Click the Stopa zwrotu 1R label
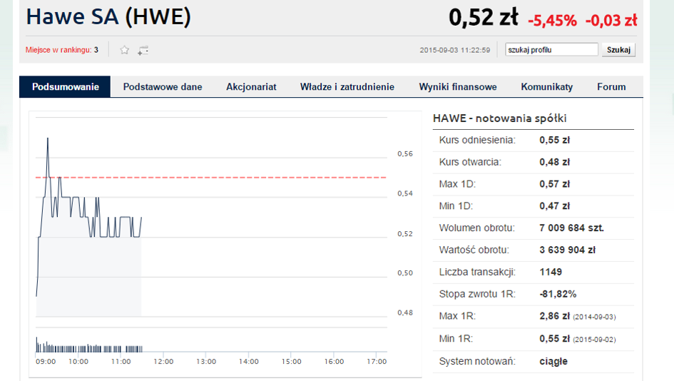Image resolution: width=674 pixels, height=381 pixels. pyautogui.click(x=477, y=294)
